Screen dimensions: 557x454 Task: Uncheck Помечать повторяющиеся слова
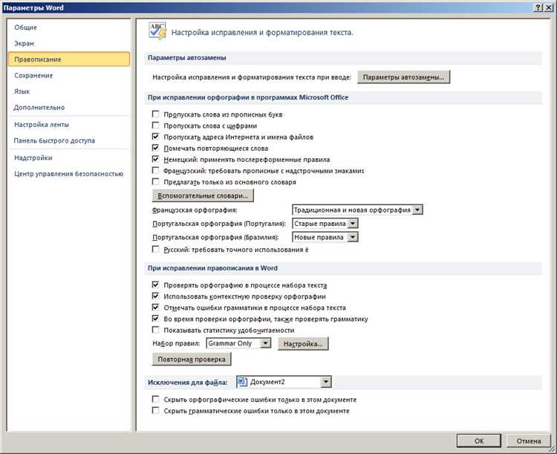coord(156,148)
